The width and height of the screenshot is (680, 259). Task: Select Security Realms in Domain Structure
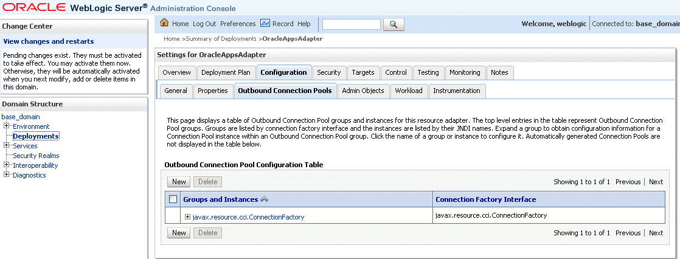(x=36, y=155)
